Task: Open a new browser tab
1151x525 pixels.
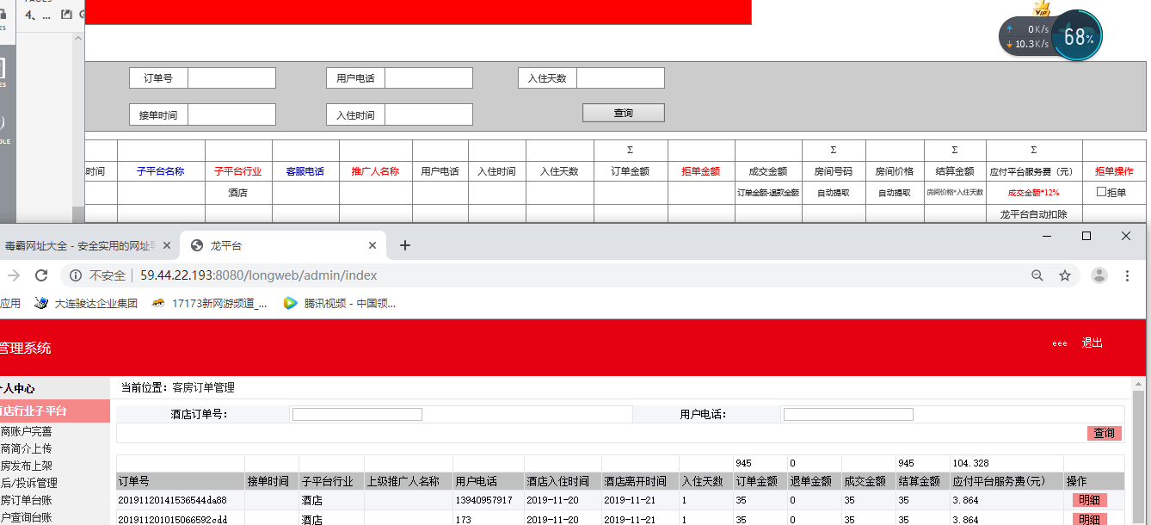Action: click(405, 245)
